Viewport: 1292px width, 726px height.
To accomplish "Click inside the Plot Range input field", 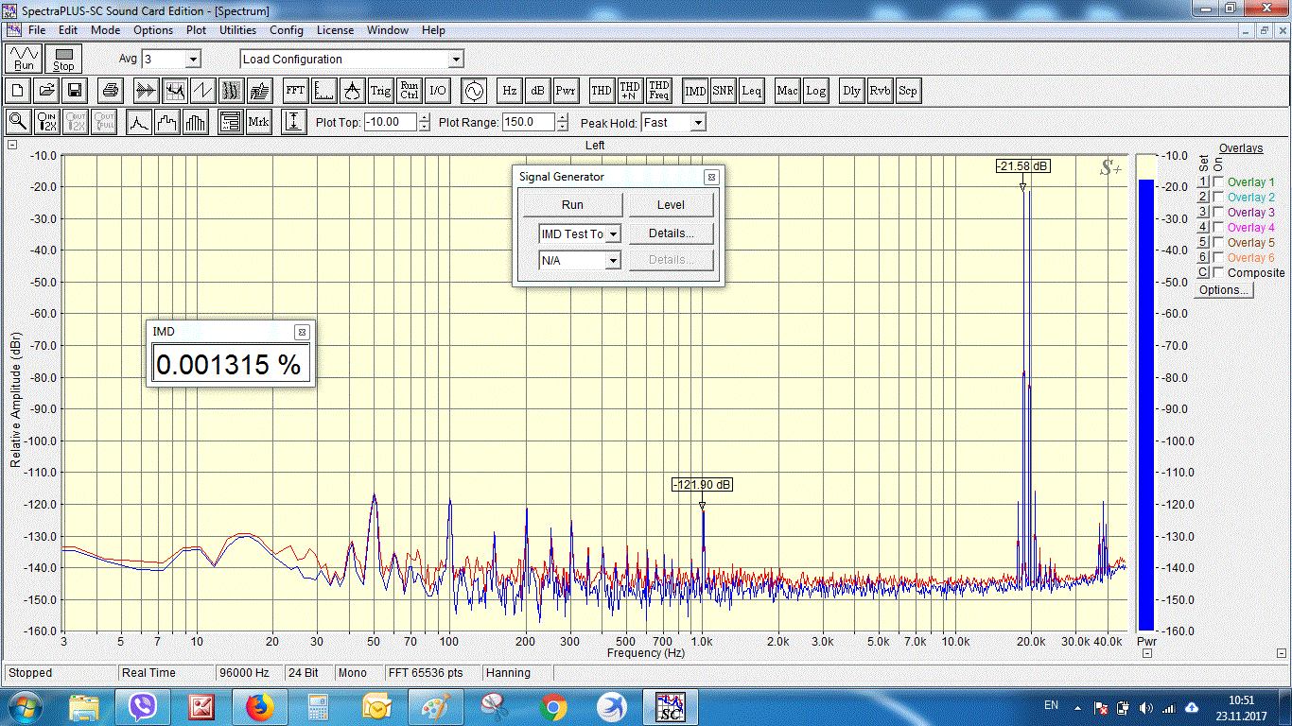I will [529, 123].
